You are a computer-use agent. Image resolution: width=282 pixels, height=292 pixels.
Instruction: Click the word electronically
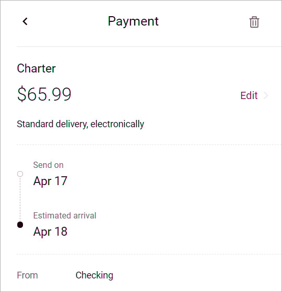118,124
